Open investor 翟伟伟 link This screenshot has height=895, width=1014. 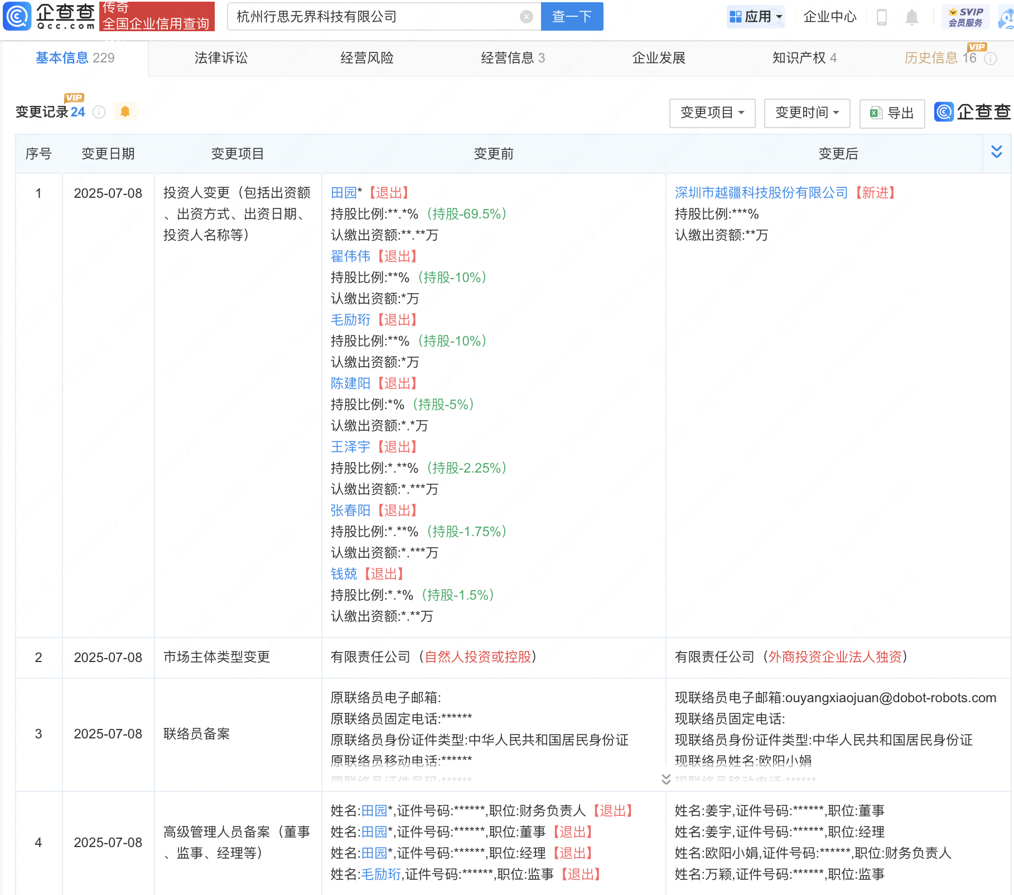click(x=350, y=256)
